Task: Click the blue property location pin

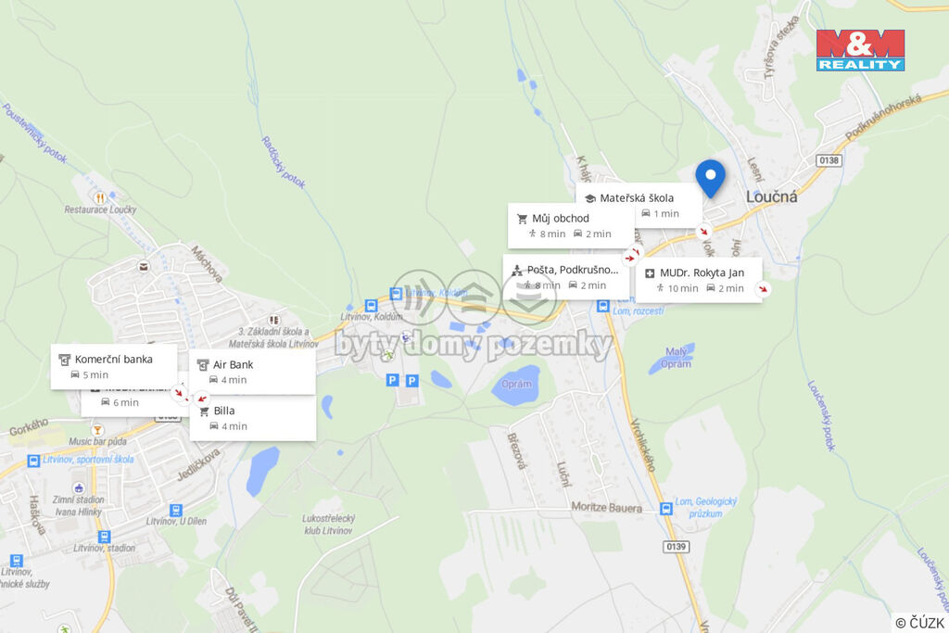Action: click(710, 178)
